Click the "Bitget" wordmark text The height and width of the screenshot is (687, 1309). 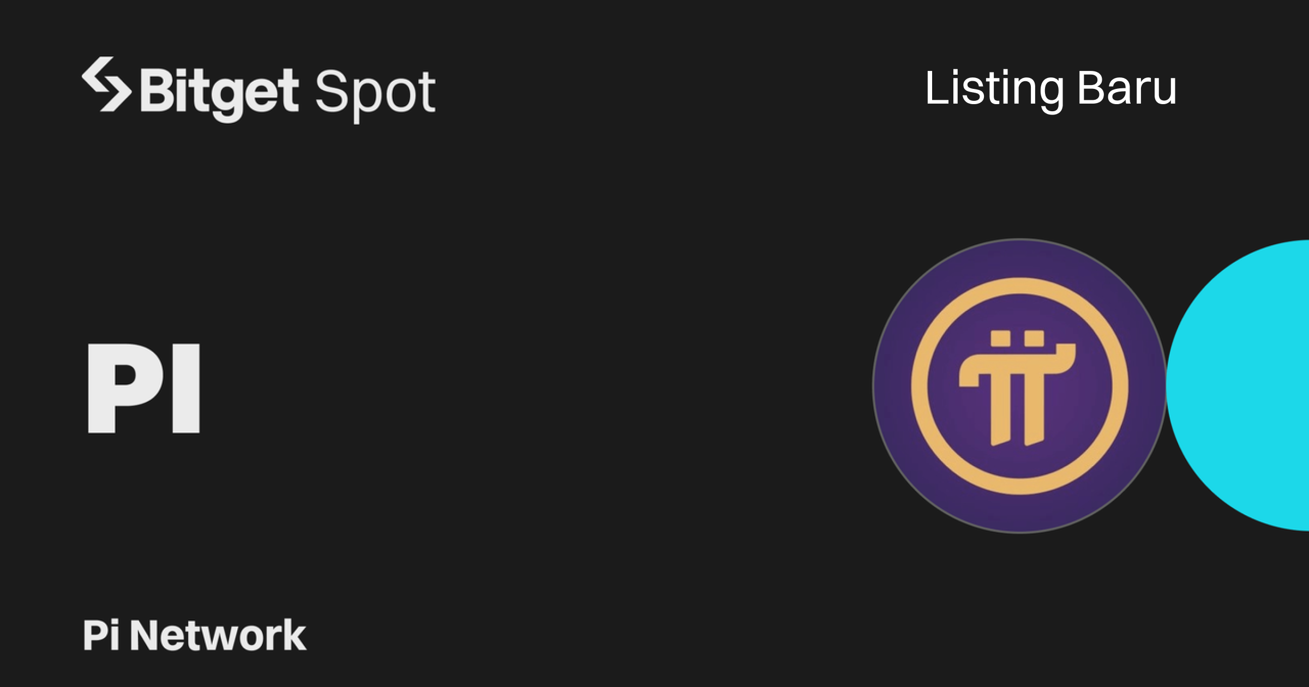coord(219,92)
